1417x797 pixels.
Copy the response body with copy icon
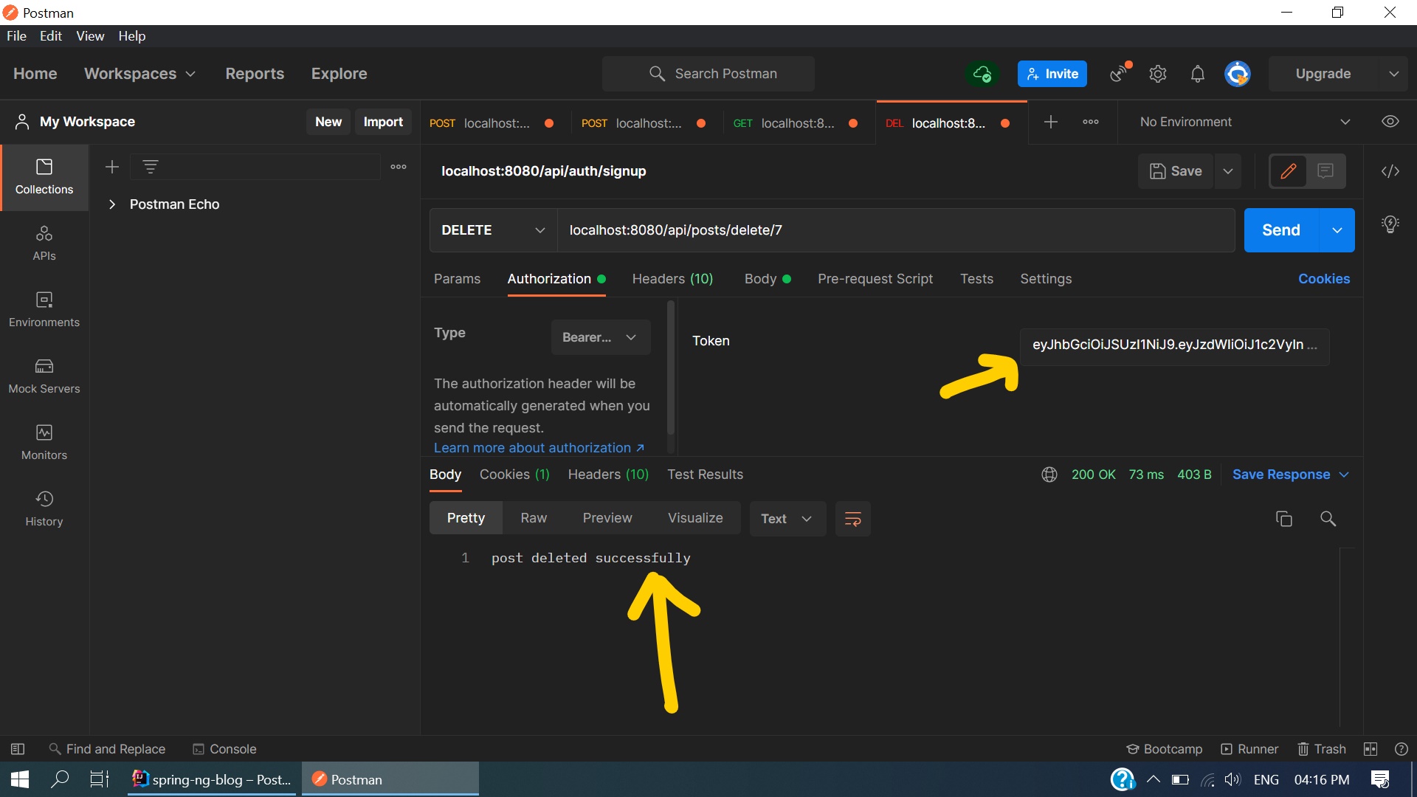(x=1284, y=519)
